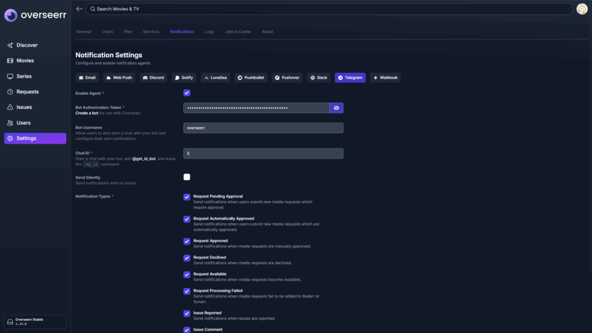592x333 pixels.
Task: Toggle Request Declined checkbox
Action: pos(187,258)
